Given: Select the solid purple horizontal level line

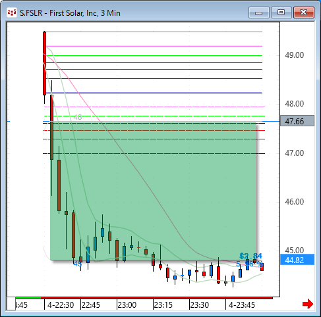Looking at the screenshot, I should pos(154,78).
